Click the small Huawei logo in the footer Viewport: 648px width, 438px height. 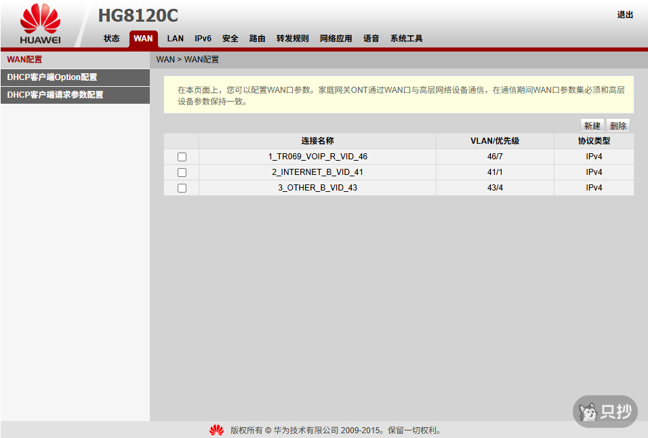pyautogui.click(x=216, y=430)
